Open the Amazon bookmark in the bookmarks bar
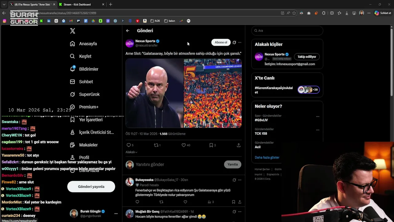The image size is (394, 222). [145, 21]
